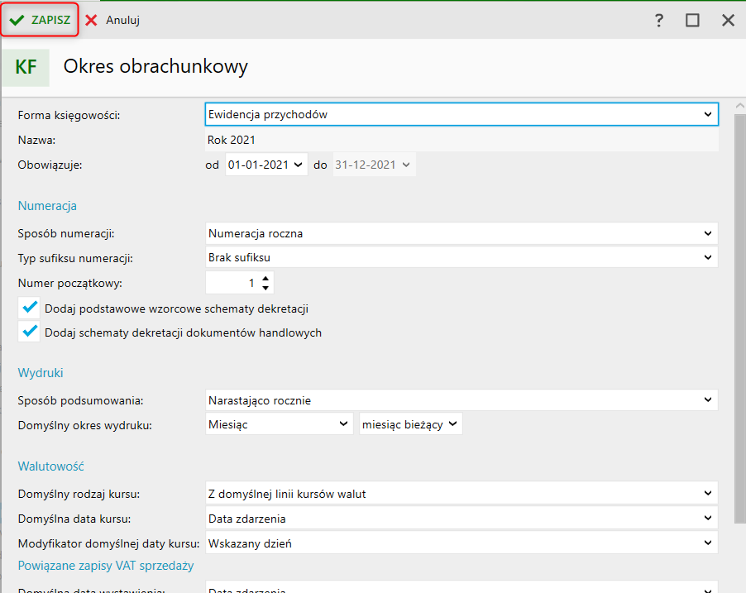Expand the Sposób numeracji dropdown
This screenshot has width=746, height=593.
(x=461, y=233)
